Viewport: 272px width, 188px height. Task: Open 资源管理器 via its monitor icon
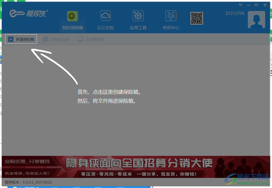click(x=80, y=39)
